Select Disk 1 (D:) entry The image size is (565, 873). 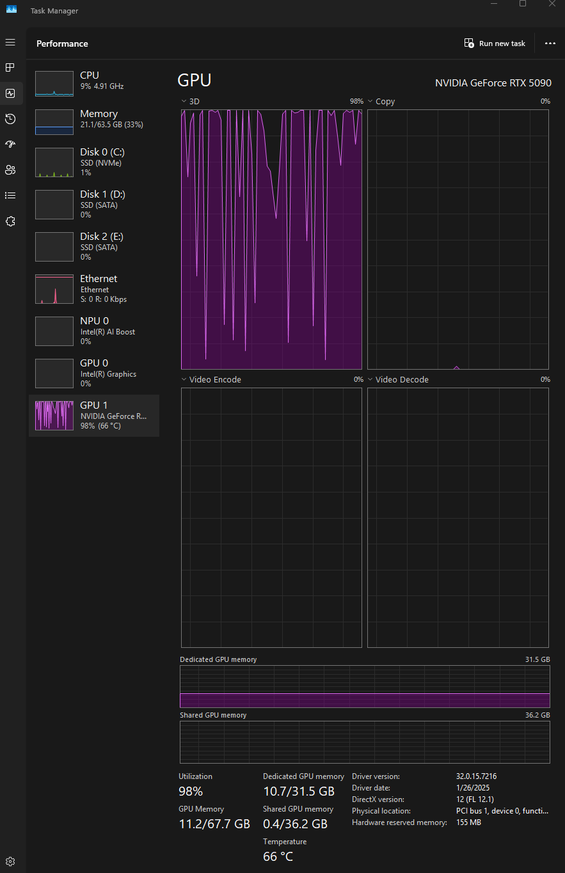pyautogui.click(x=94, y=204)
